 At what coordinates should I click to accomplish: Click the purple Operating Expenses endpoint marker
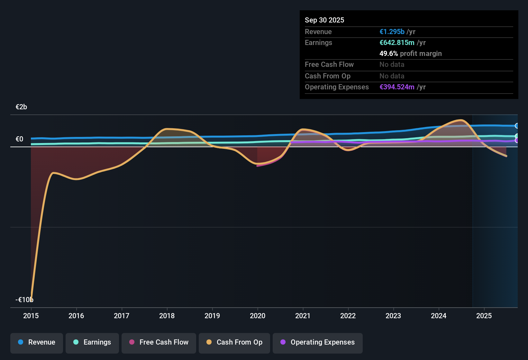tap(516, 140)
